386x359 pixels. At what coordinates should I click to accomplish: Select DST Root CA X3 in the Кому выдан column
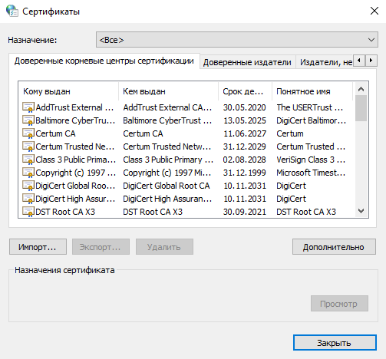click(x=65, y=212)
